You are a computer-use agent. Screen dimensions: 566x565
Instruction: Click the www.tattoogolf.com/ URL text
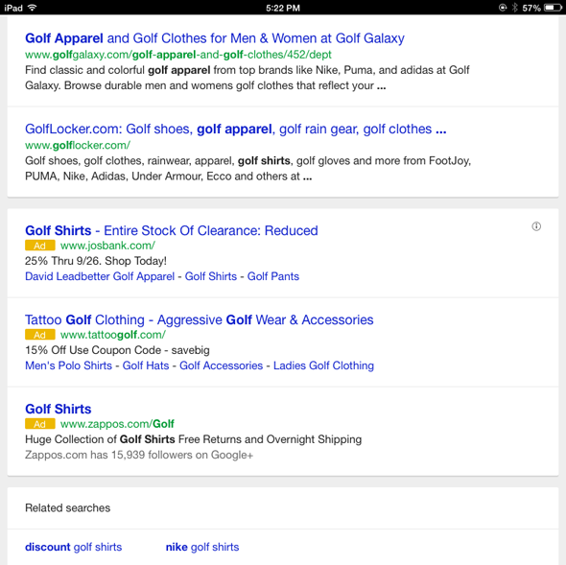(x=113, y=335)
